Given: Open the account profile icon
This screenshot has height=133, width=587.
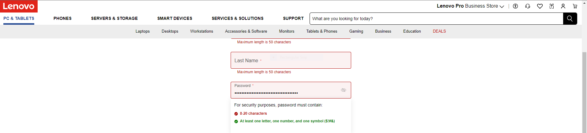Looking at the screenshot, I should click(563, 6).
